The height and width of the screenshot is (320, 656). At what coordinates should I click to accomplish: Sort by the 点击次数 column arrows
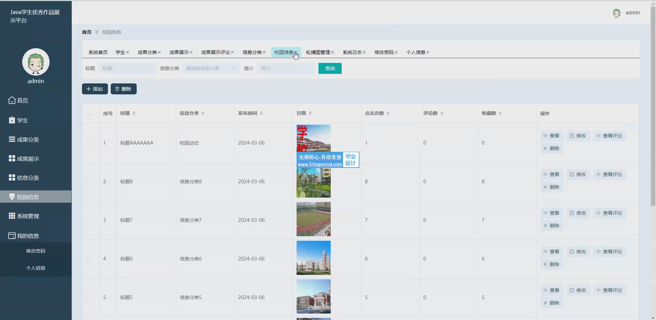click(388, 113)
